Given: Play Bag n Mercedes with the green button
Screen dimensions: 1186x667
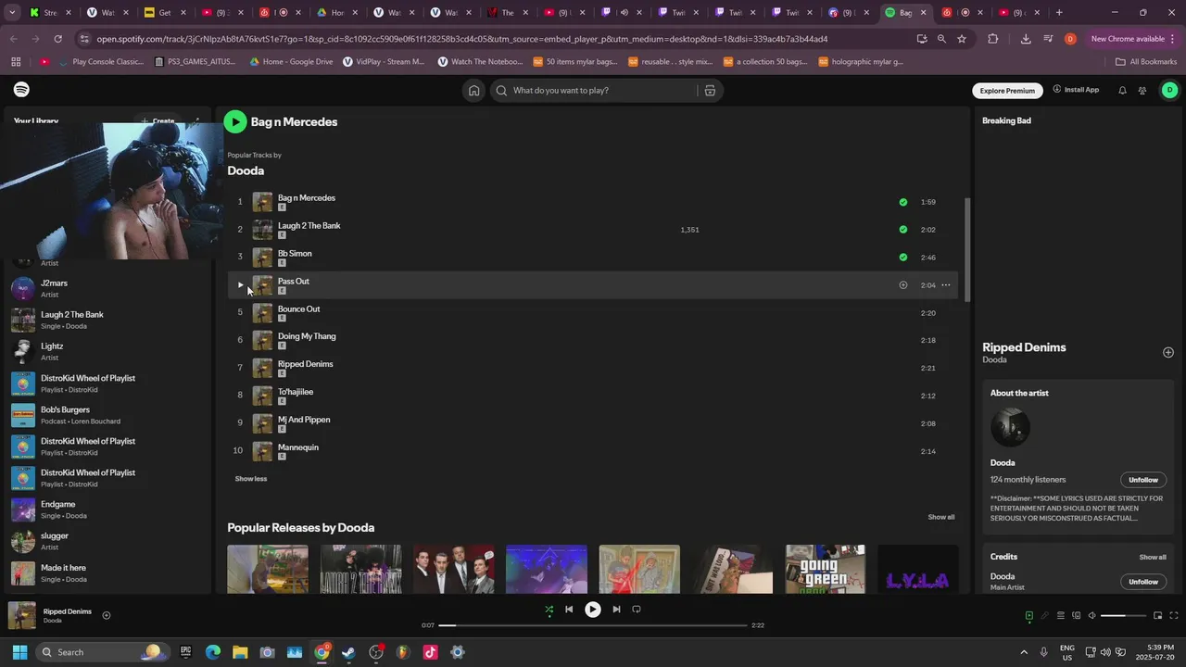Looking at the screenshot, I should pos(235,121).
